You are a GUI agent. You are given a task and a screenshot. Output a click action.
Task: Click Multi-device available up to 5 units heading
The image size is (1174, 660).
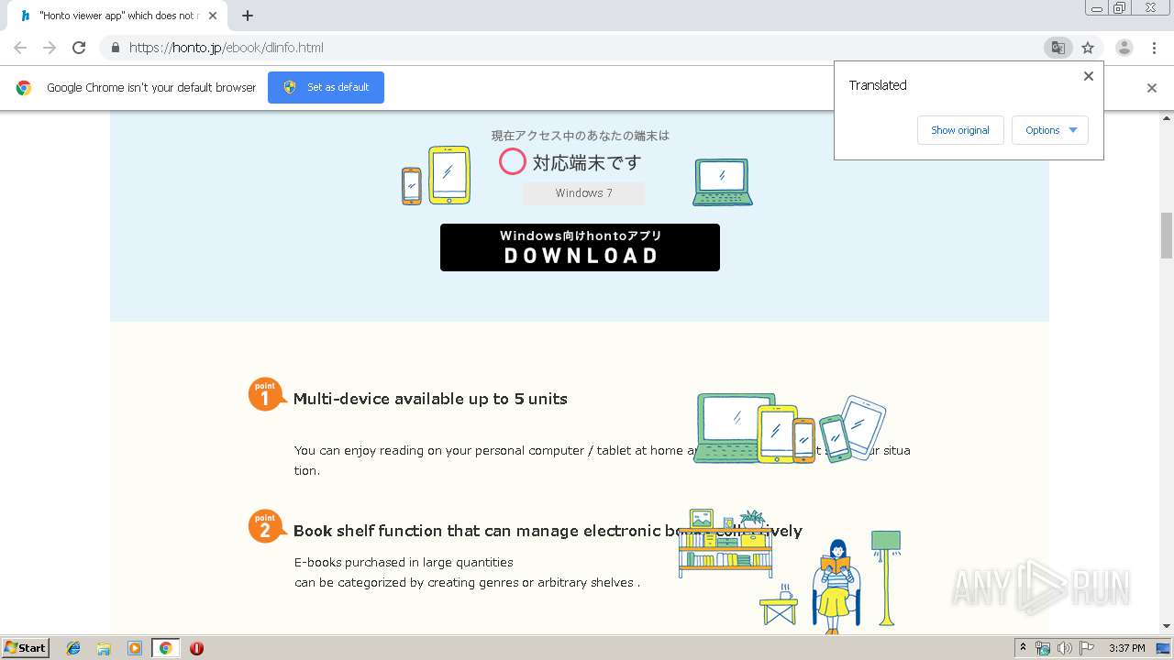coord(430,399)
